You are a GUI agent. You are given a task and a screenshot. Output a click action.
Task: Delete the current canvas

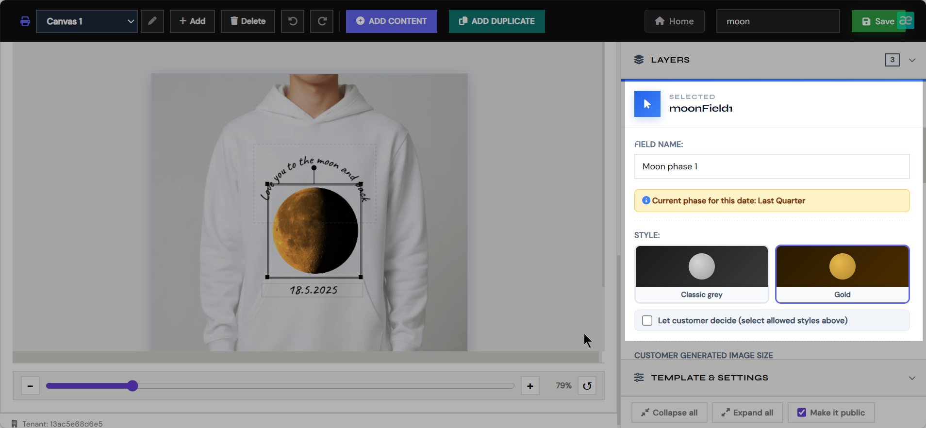coord(248,21)
